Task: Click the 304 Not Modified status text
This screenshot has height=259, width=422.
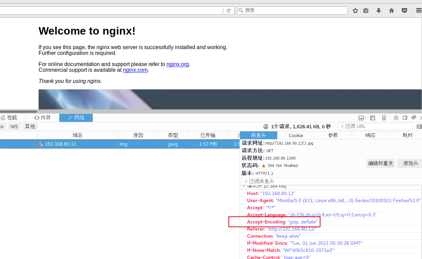Action: coord(283,166)
